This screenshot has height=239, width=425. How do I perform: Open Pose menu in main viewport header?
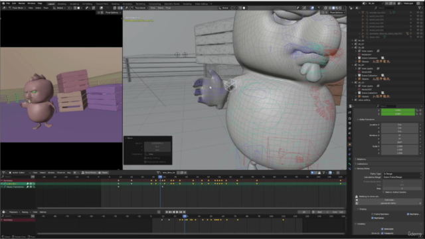pos(168,8)
